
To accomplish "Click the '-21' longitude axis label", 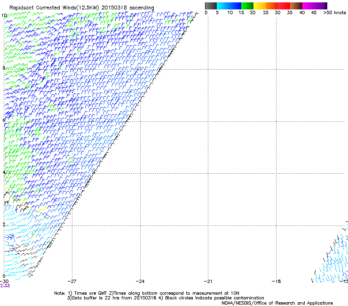I will click(x=208, y=282).
